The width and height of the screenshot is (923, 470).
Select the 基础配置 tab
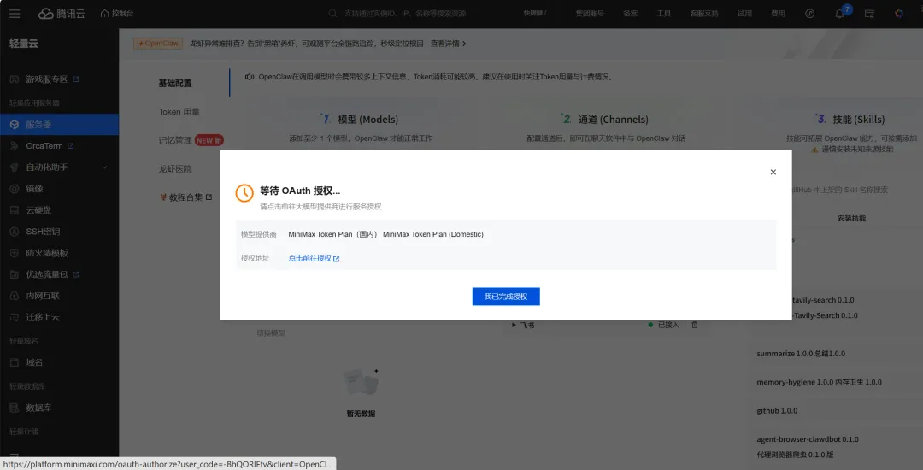[x=175, y=83]
